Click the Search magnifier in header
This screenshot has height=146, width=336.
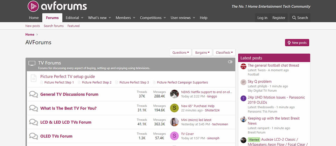pyautogui.click(x=294, y=18)
